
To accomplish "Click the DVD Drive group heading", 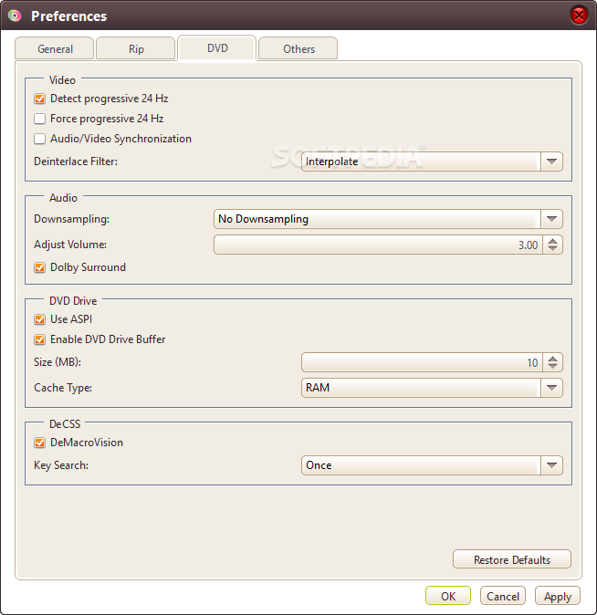I will click(73, 301).
